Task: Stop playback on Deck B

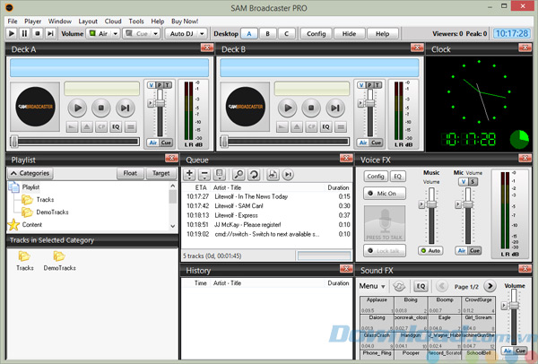Action: (311, 108)
